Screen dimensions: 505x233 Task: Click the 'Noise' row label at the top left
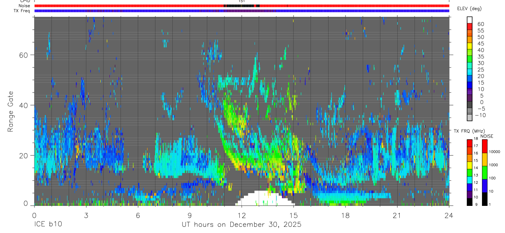point(25,6)
